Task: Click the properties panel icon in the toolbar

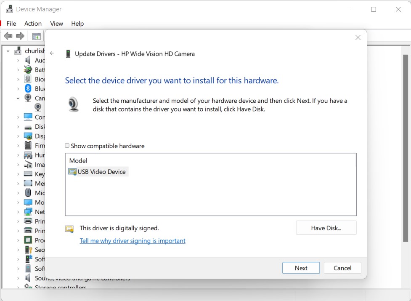Action: pos(36,36)
